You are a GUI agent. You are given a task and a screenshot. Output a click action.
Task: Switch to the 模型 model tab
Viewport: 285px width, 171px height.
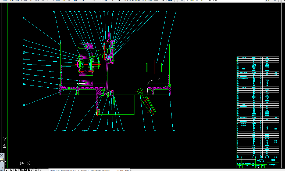point(25,170)
